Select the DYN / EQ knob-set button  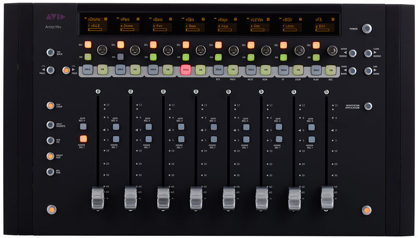click(x=50, y=140)
